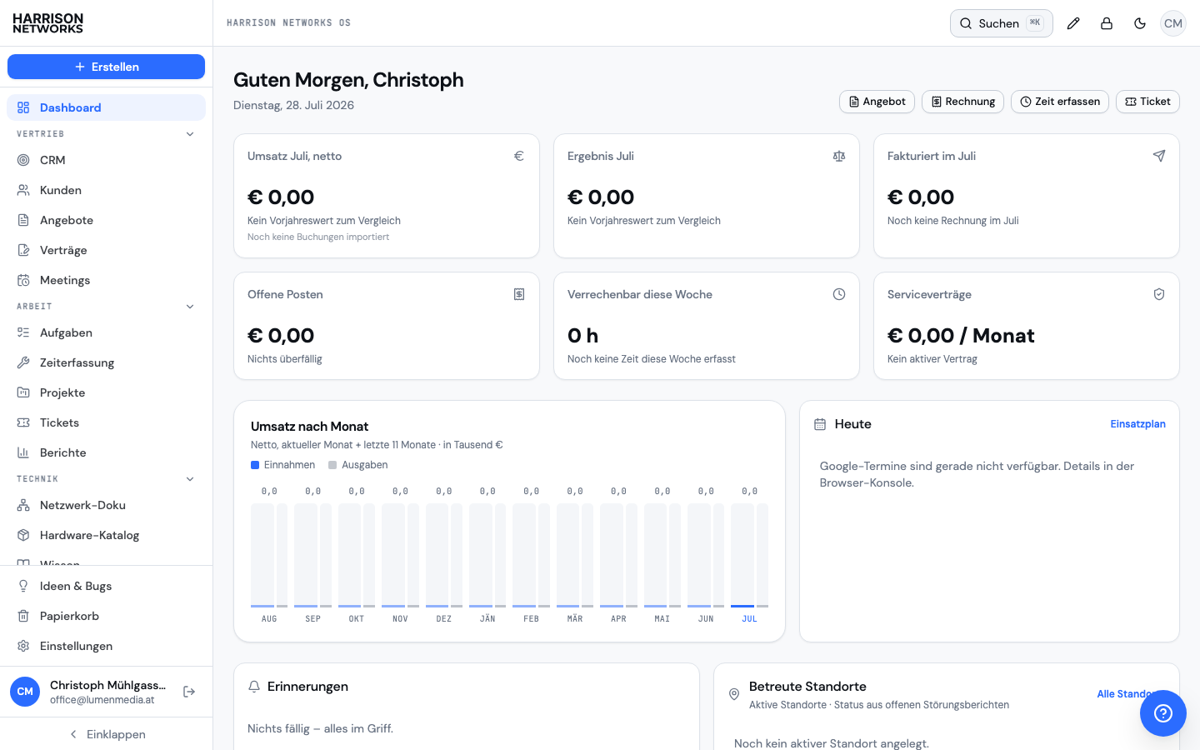Open the Einsatzplan link
Viewport: 1200px width, 750px height.
point(1137,424)
